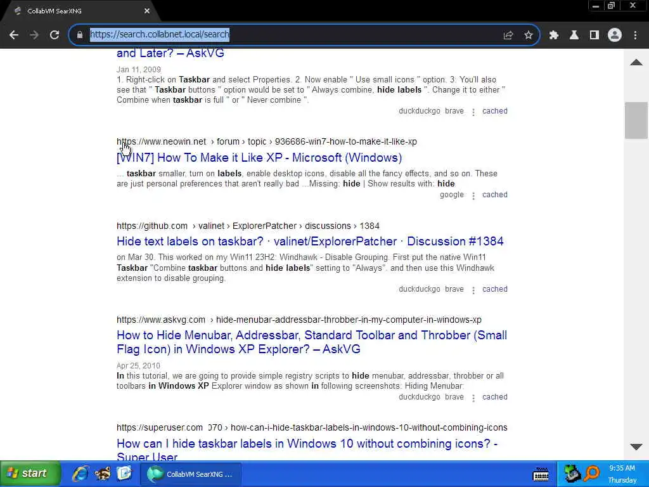
Task: View site security lock information
Action: pyautogui.click(x=80, y=35)
